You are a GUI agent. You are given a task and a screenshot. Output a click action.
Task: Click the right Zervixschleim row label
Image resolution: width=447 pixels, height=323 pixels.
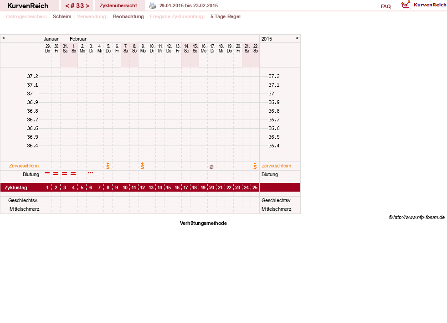pyautogui.click(x=276, y=166)
